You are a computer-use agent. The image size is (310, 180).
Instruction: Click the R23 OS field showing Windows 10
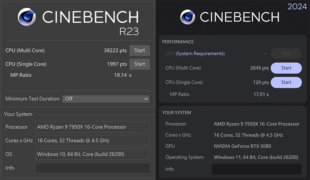[x=93, y=154]
